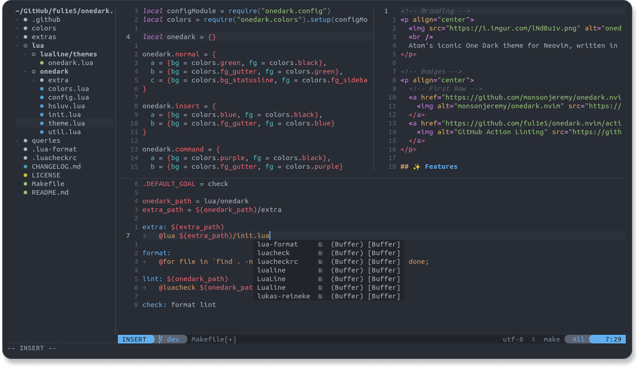The width and height of the screenshot is (639, 368).
Task: Click the sparkles emoji before Features heading
Action: coord(416,166)
